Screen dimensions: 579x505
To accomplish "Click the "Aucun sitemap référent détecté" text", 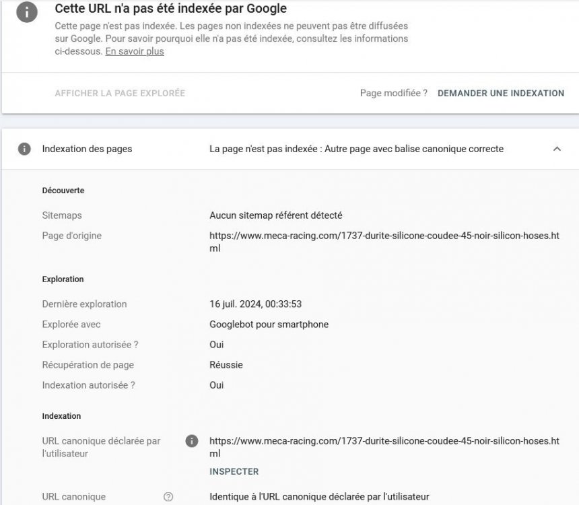I will pos(273,215).
